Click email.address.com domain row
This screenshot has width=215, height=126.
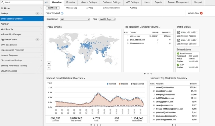[148, 40]
